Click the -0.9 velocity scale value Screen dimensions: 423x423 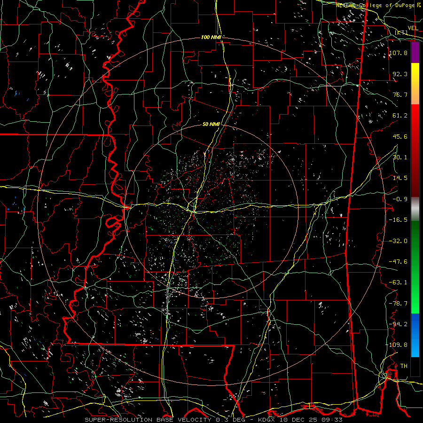[x=400, y=199]
